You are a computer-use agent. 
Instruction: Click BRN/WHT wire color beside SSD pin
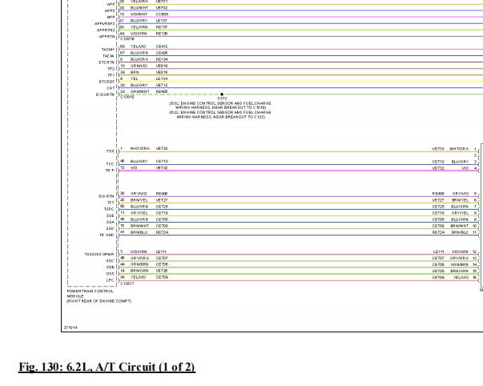(139, 226)
